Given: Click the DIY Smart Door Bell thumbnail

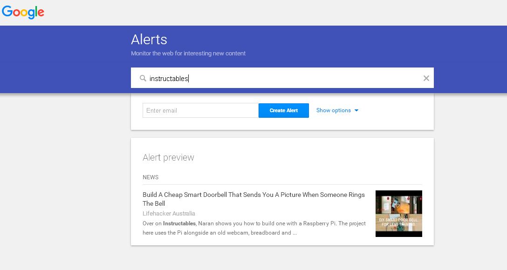Looking at the screenshot, I should point(398,214).
